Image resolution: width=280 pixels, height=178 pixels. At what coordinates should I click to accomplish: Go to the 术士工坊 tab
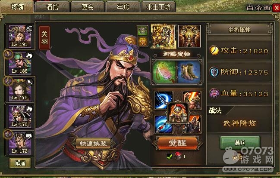pyautogui.click(x=158, y=7)
